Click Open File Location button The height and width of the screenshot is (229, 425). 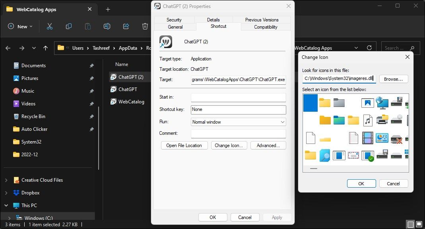(x=184, y=145)
